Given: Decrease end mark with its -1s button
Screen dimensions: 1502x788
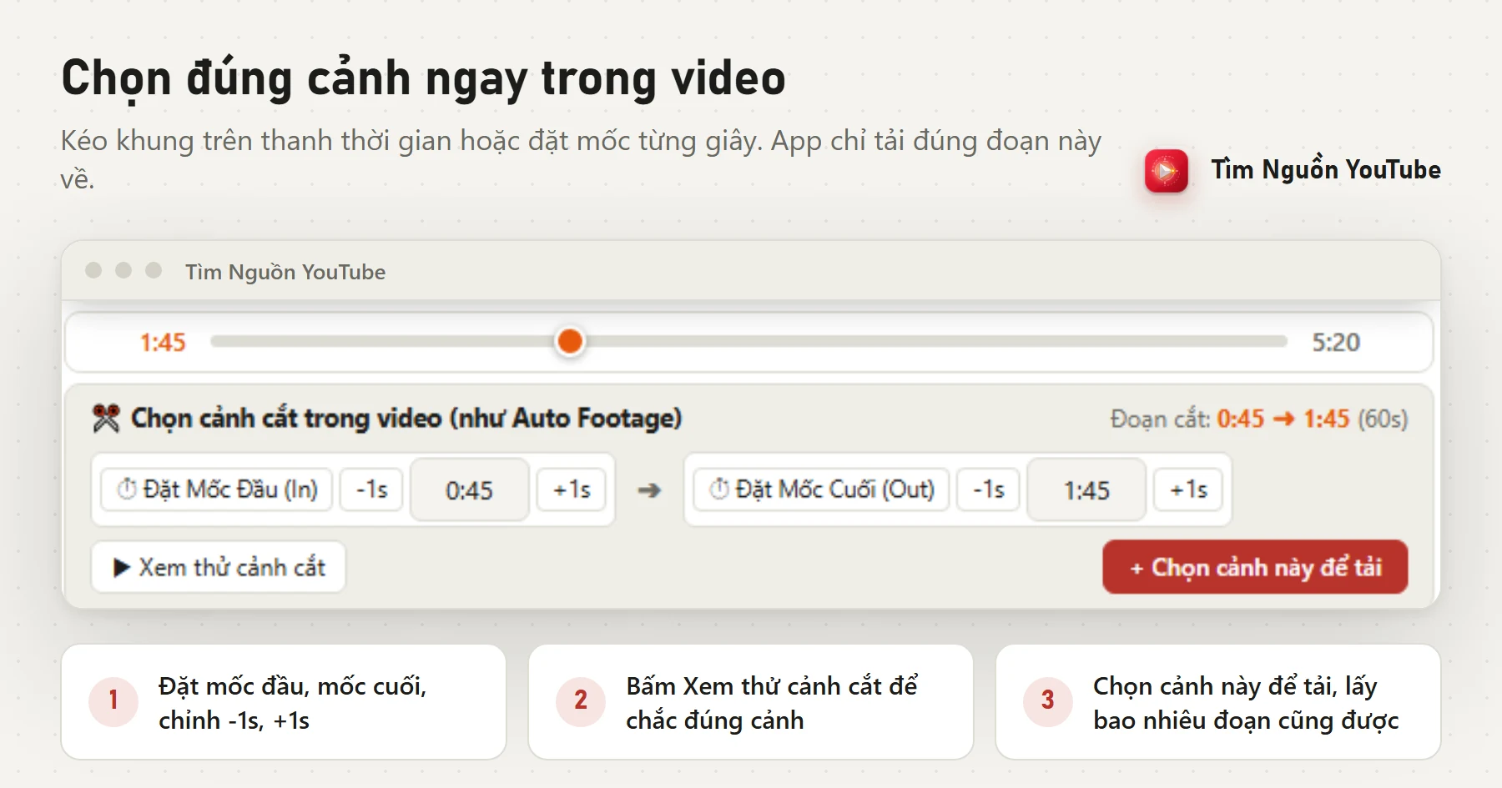Looking at the screenshot, I should click(989, 489).
